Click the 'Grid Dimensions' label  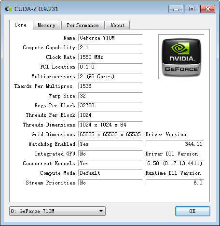coord(54,134)
